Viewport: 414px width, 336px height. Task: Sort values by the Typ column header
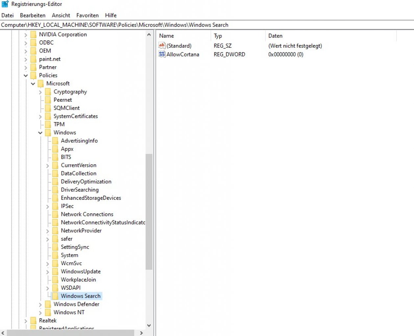click(x=238, y=36)
